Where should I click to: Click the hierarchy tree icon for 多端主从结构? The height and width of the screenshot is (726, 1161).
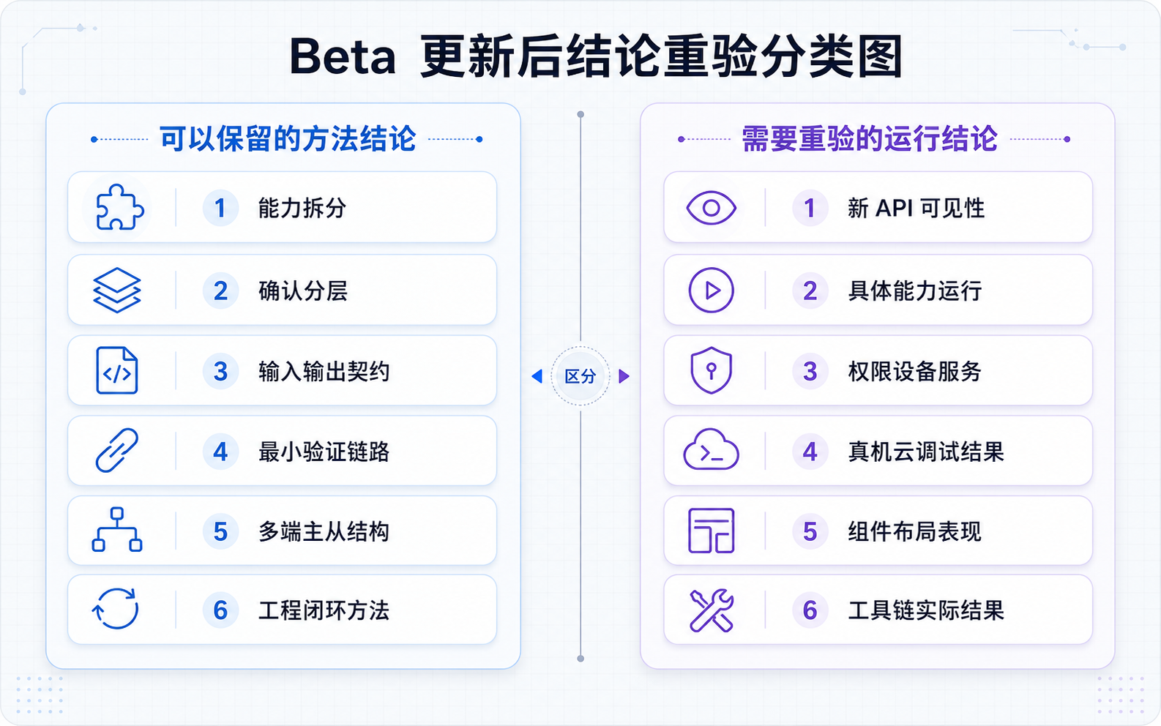click(x=117, y=530)
